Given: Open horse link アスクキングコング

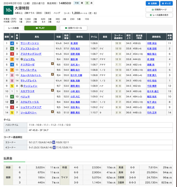Looking at the screenshot, I should tap(31, 54).
